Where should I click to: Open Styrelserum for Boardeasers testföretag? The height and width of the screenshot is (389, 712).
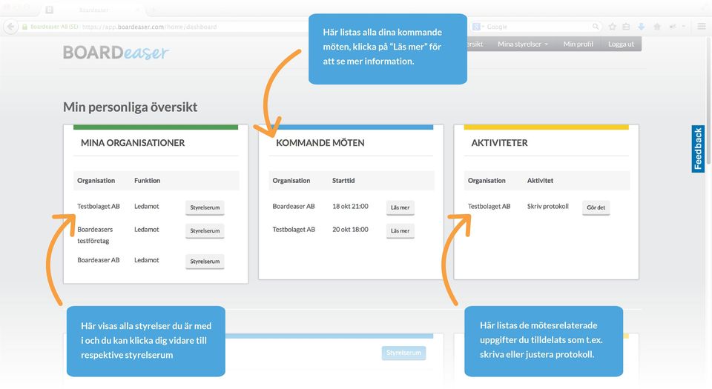pyautogui.click(x=205, y=230)
